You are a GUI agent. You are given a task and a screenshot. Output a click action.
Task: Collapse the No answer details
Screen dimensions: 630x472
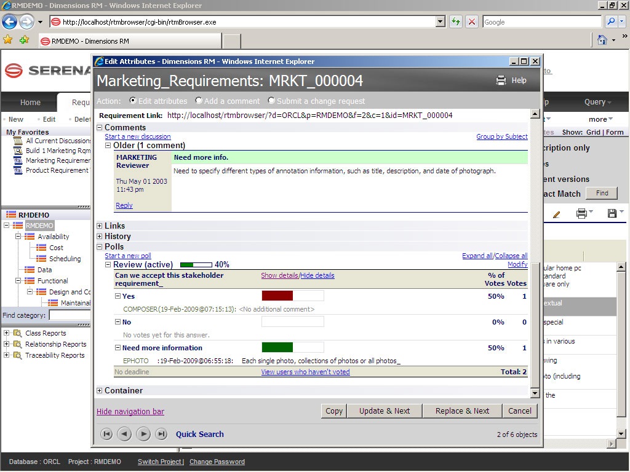118,322
